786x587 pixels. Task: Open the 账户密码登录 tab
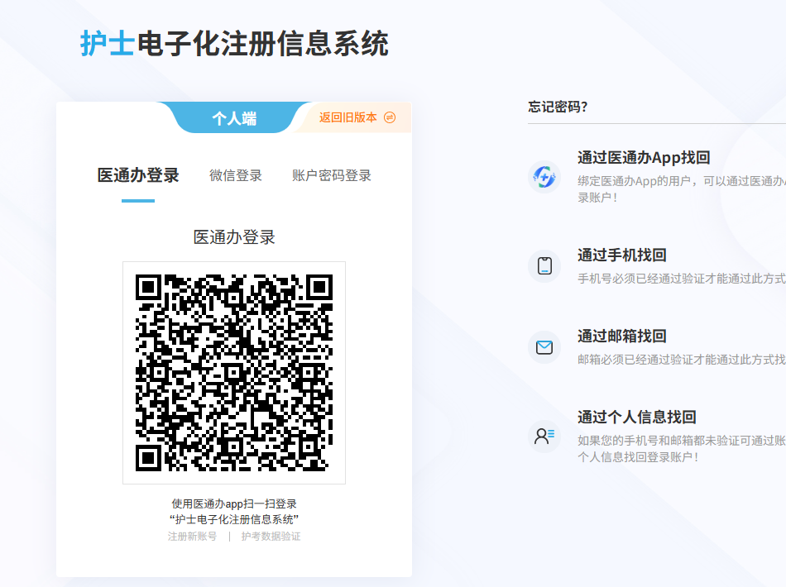click(x=332, y=175)
